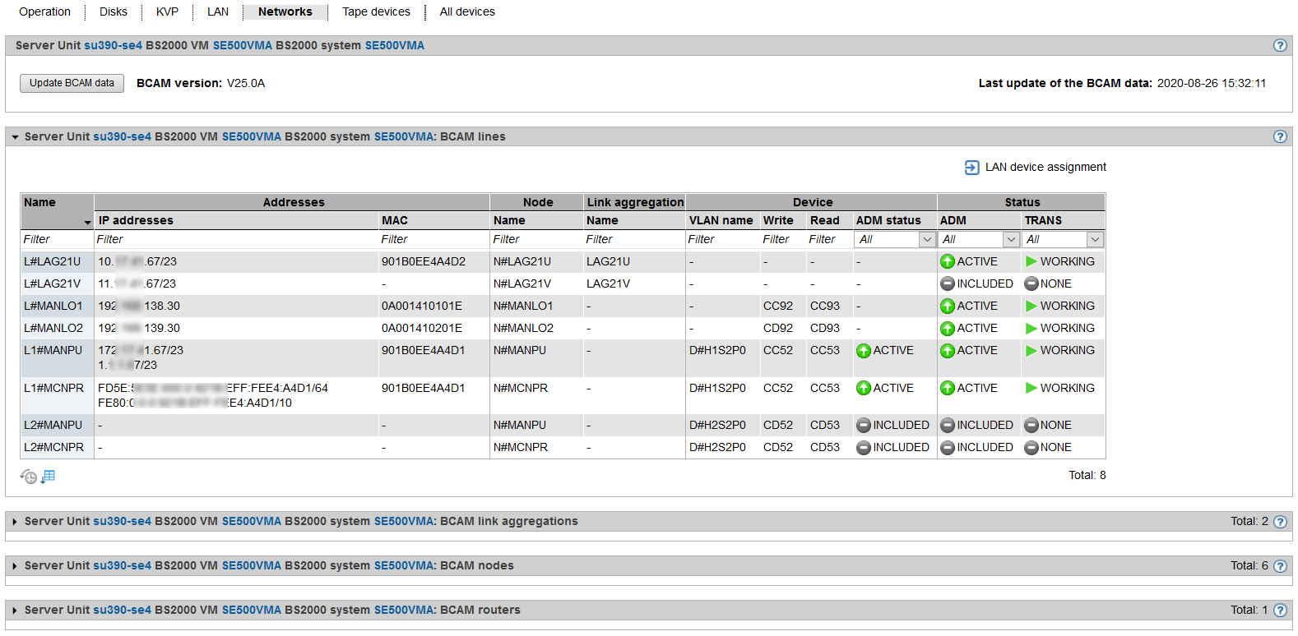The image size is (1298, 636).
Task: Switch to the Disks tab
Action: point(114,12)
